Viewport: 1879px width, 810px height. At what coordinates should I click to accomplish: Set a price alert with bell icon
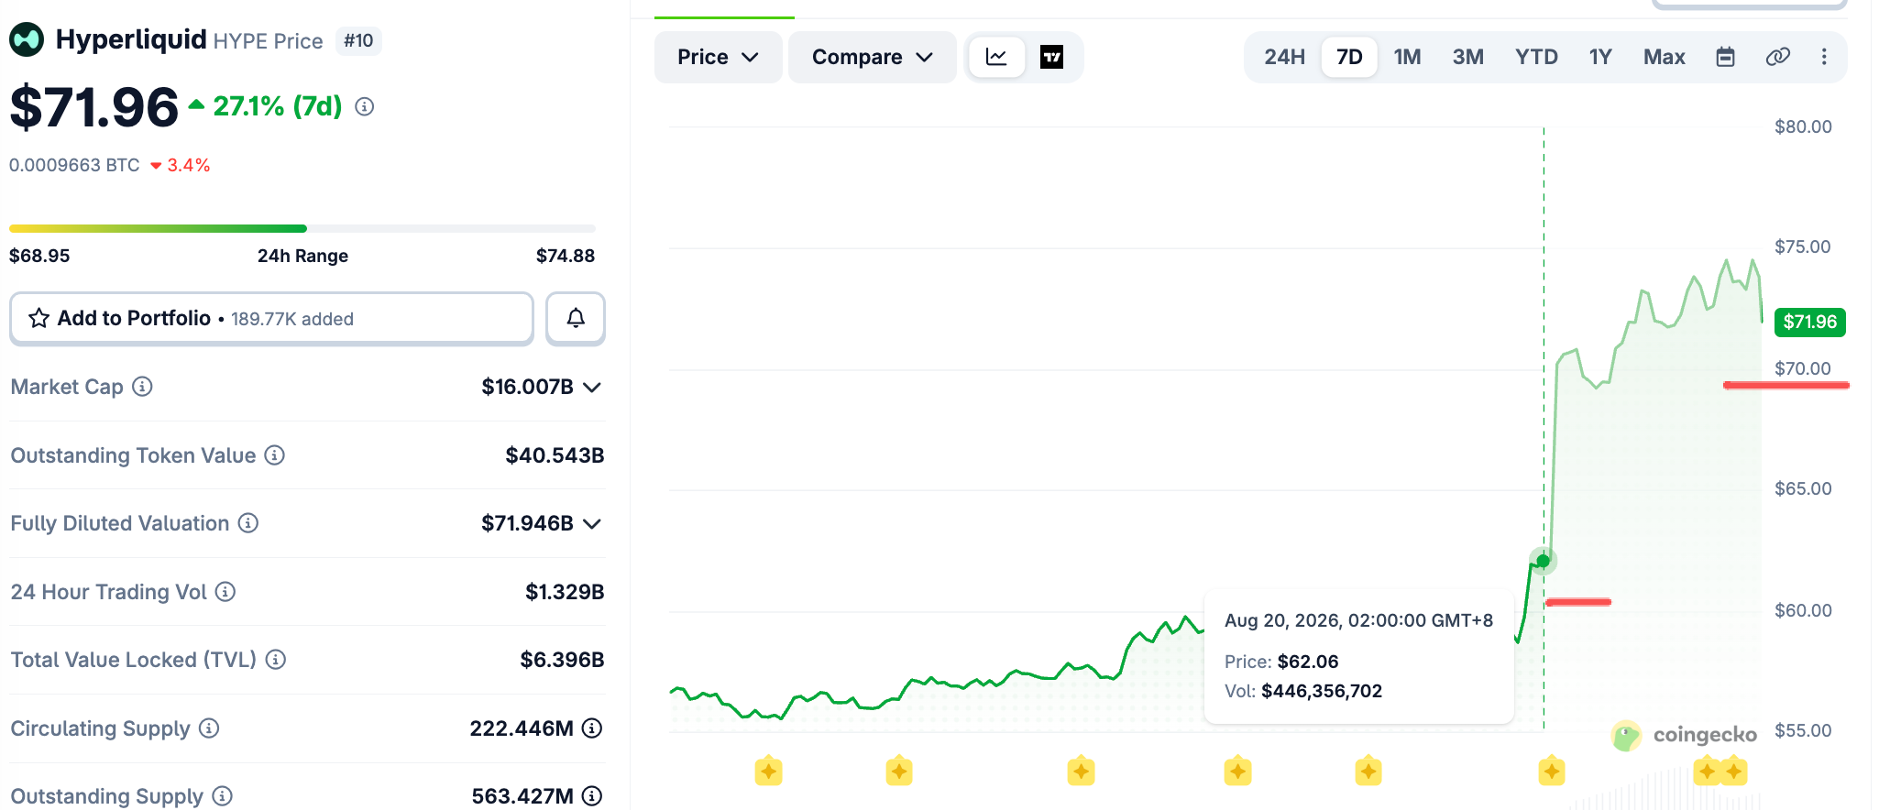(x=576, y=318)
